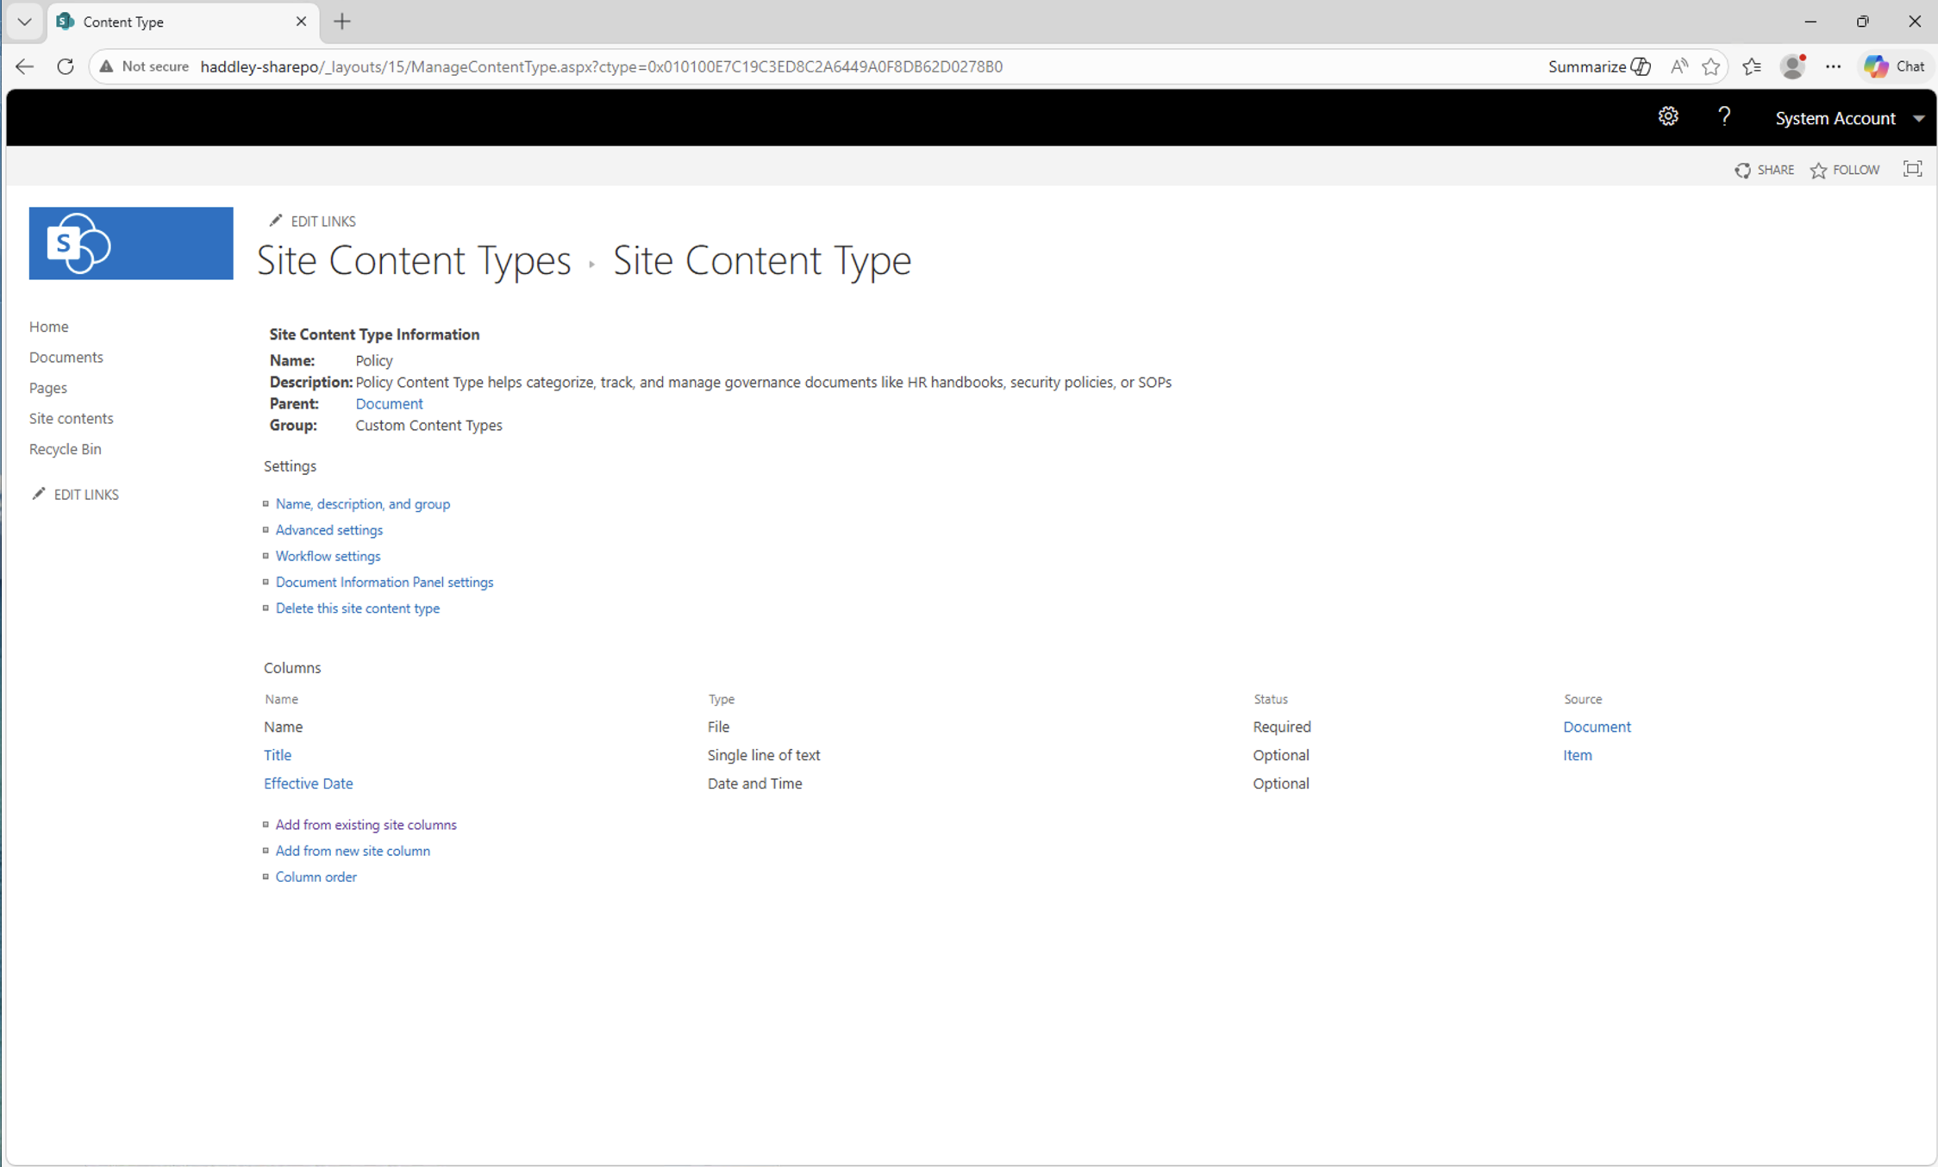Open the Title column link

(278, 755)
